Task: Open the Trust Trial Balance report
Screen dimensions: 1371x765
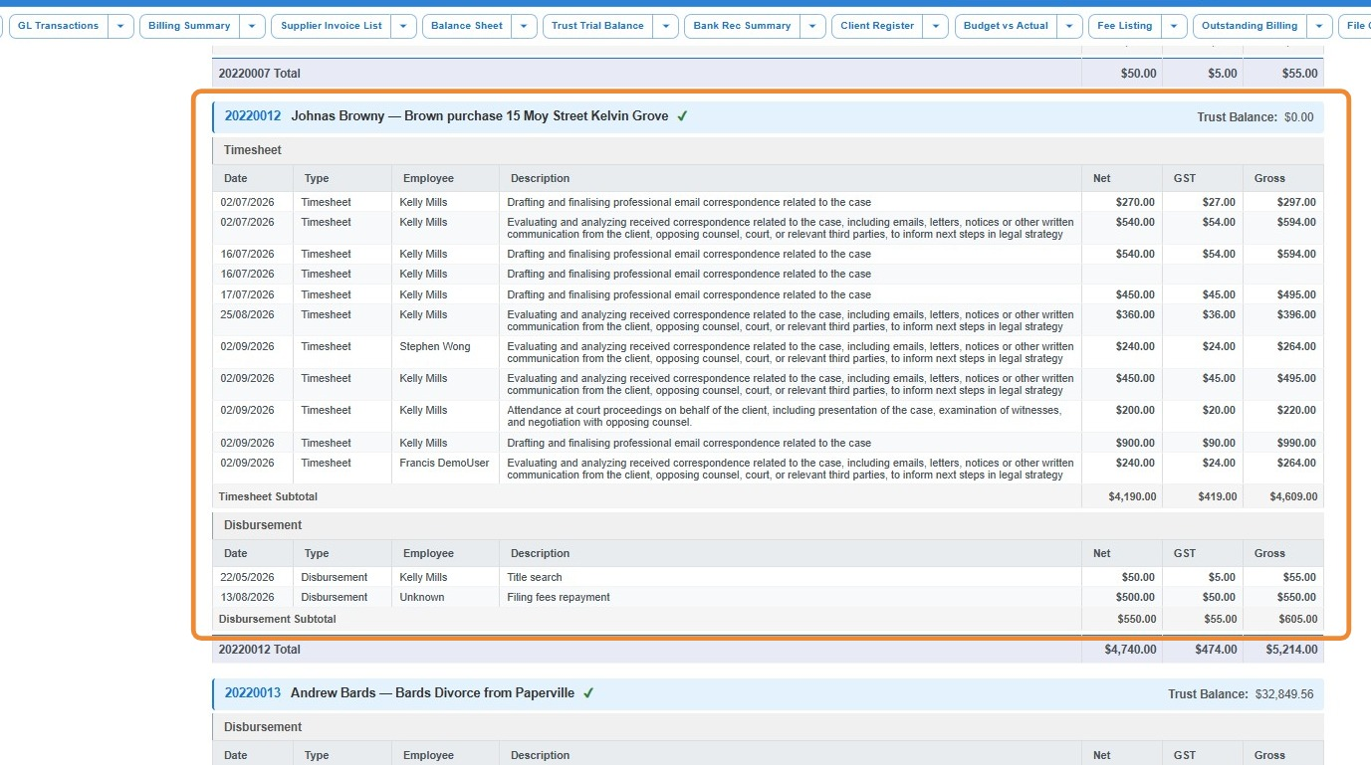Action: [598, 26]
